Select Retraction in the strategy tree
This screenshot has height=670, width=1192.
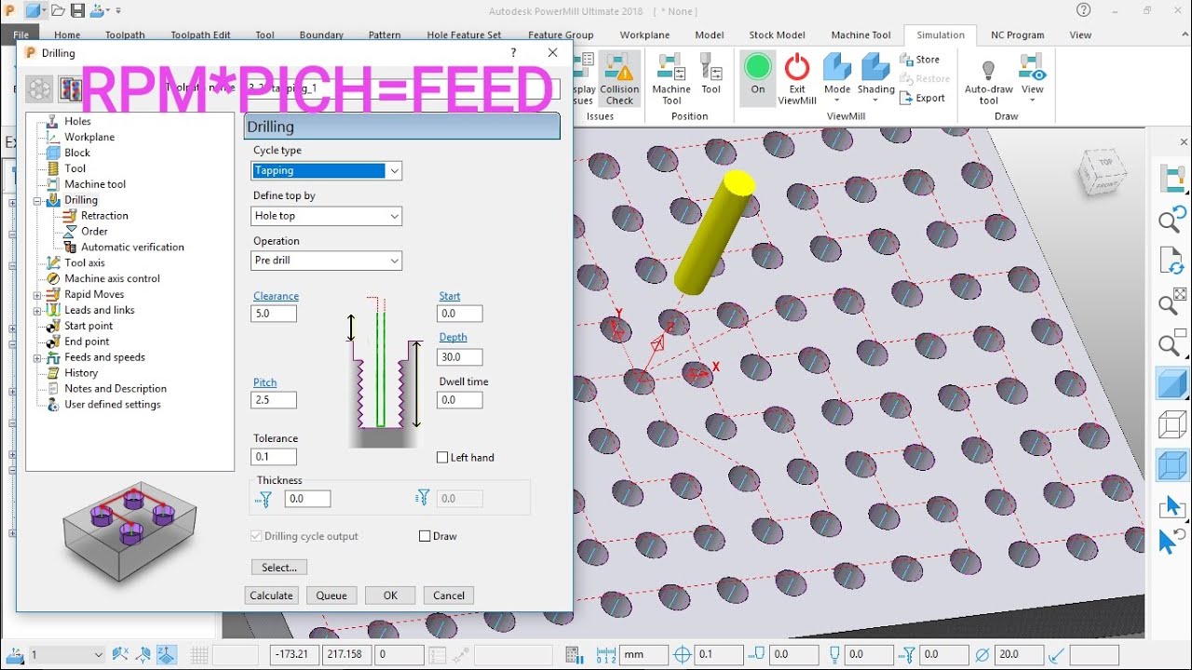pyautogui.click(x=104, y=216)
